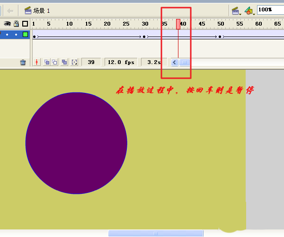Screen dimensions: 284x237
Task: Click frame 10 on the timeline ruler
Action: click(69, 24)
